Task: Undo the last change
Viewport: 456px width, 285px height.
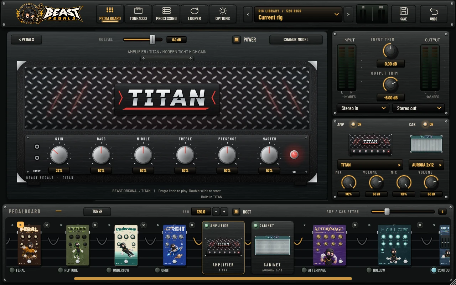Action: 434,14
